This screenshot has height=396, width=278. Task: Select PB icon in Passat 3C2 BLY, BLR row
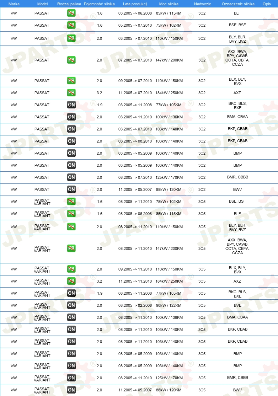click(x=71, y=38)
